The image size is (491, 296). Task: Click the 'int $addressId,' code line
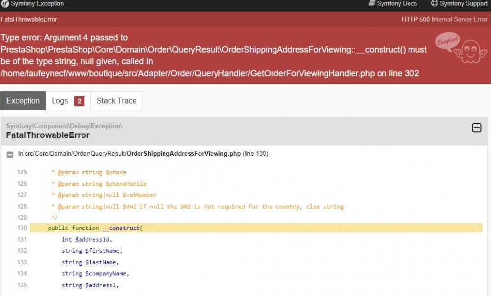point(87,240)
